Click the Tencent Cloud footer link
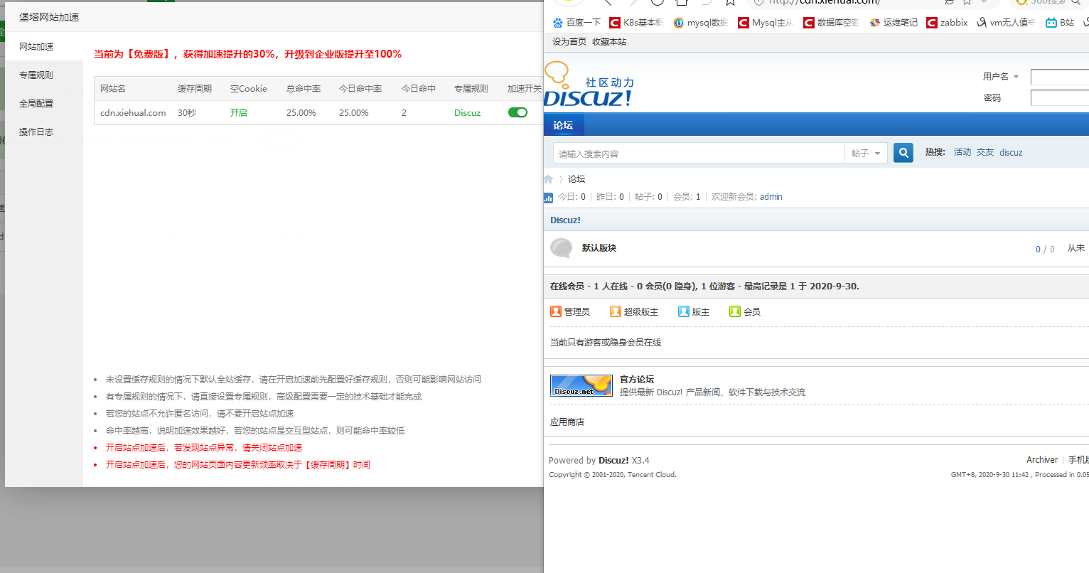 click(651, 475)
